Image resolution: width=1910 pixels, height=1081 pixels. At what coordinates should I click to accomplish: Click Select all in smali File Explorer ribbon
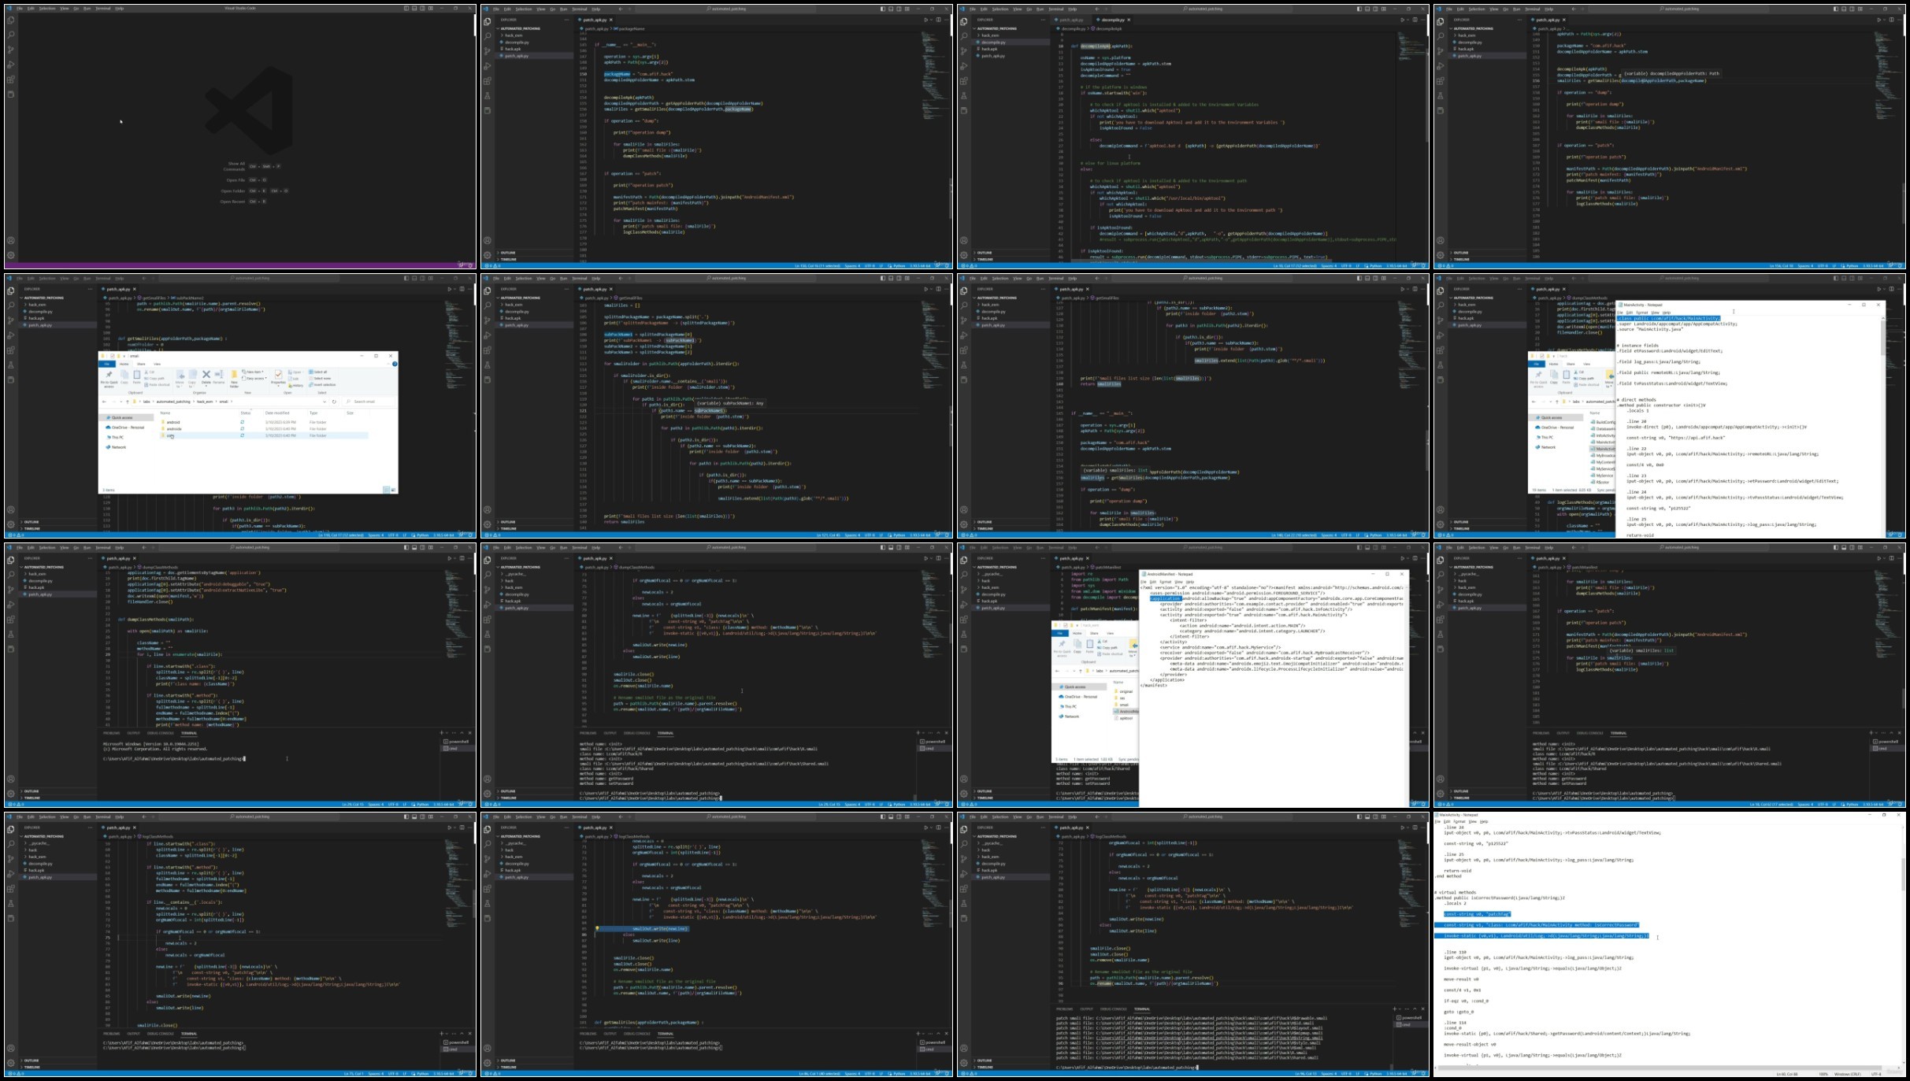(x=318, y=372)
